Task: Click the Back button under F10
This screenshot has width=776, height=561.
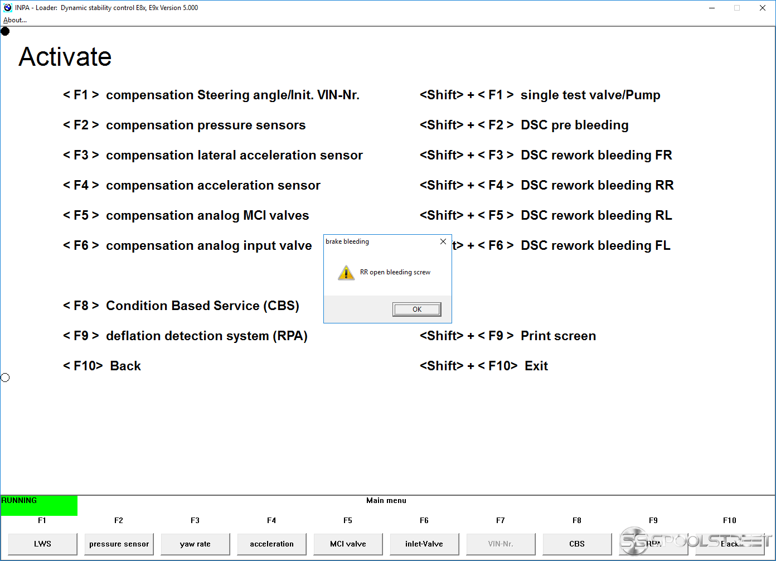Action: (730, 544)
